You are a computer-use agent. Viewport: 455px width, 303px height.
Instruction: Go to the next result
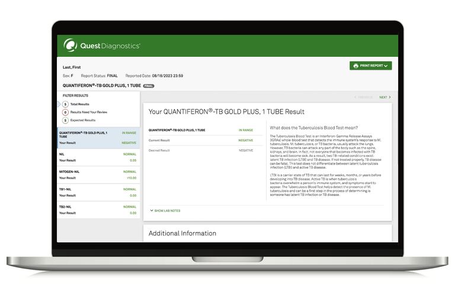[x=384, y=97]
